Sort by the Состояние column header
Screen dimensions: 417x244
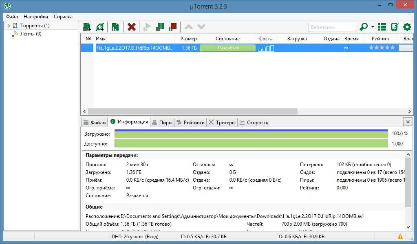point(227,39)
